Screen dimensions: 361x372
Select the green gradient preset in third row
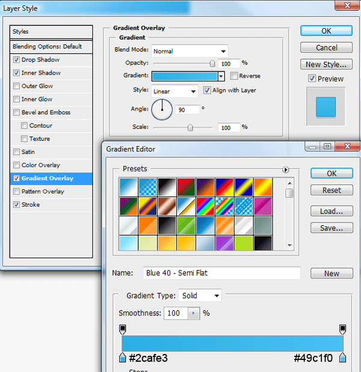(x=186, y=225)
